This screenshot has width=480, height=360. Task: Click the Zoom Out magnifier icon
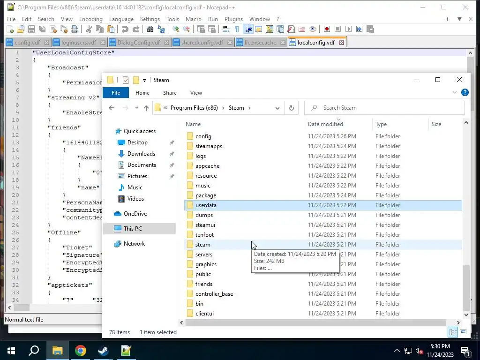(x=186, y=29)
